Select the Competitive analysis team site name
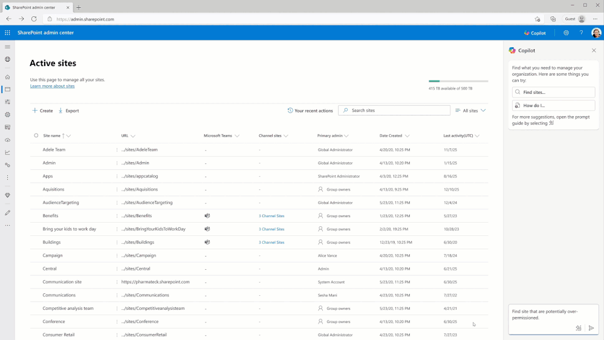The width and height of the screenshot is (604, 340). [x=68, y=309]
